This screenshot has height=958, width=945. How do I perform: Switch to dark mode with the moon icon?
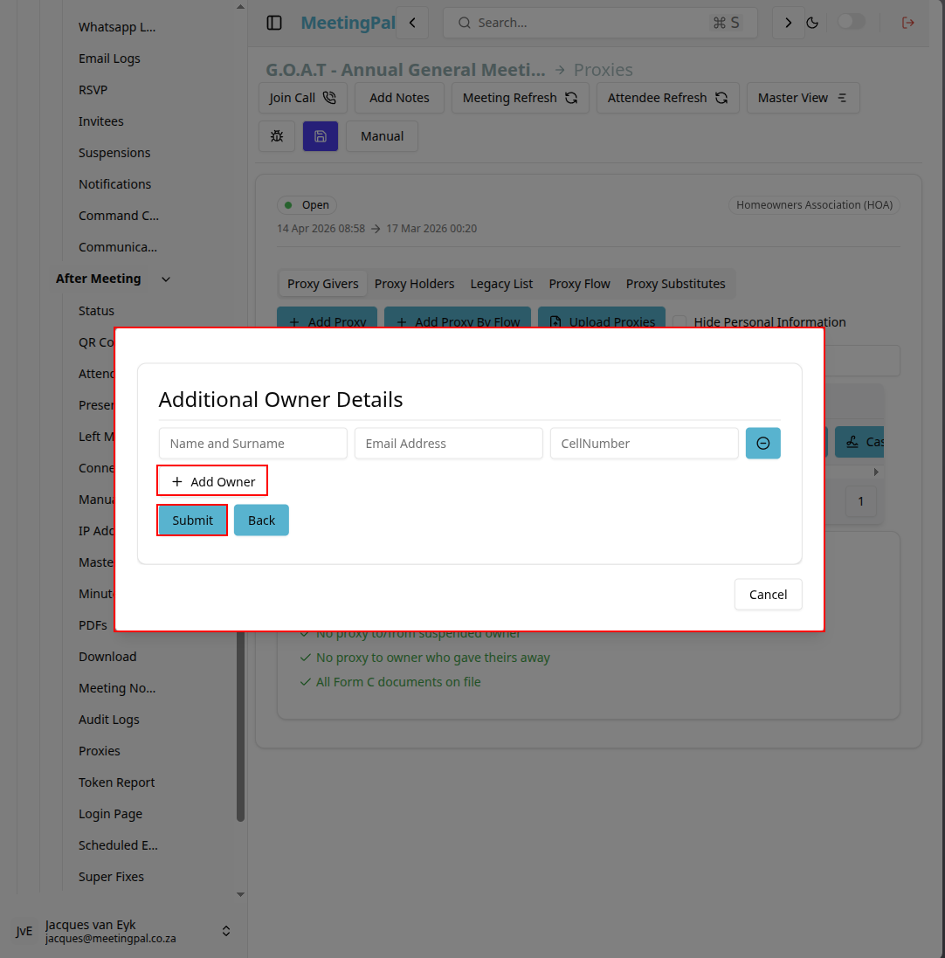(812, 23)
